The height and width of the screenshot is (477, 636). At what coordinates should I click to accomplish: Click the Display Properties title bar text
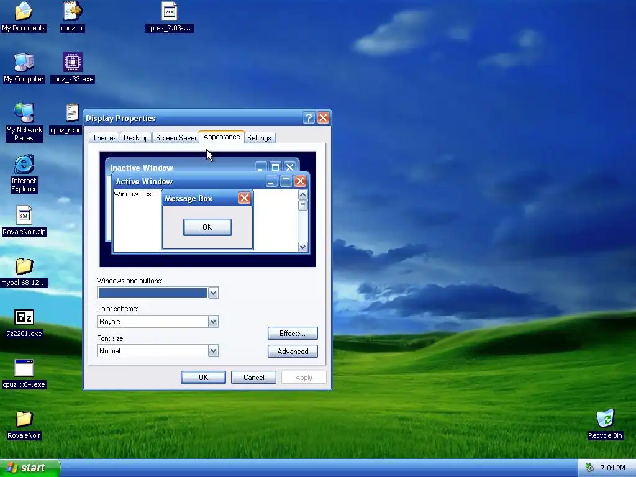(x=120, y=118)
